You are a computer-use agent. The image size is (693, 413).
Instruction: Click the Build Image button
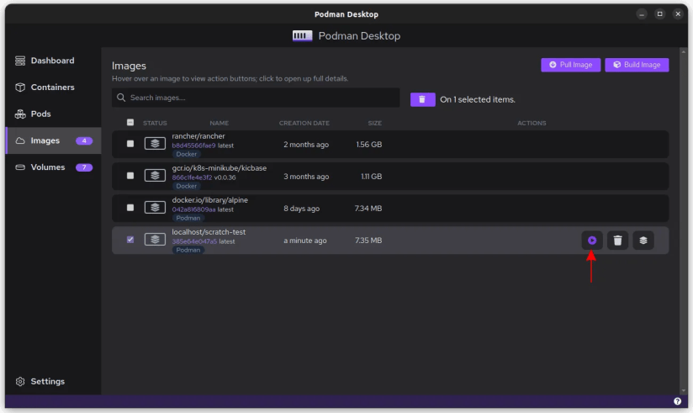point(637,65)
